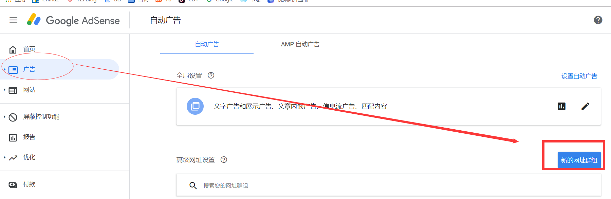Screen dimensions: 611x199
Task: Open the help icon in the top header
Action: pos(598,20)
